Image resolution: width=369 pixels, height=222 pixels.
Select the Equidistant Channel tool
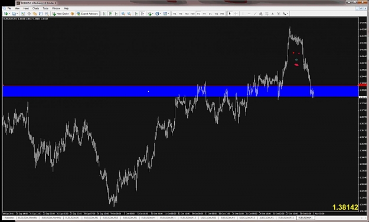coord(261,14)
